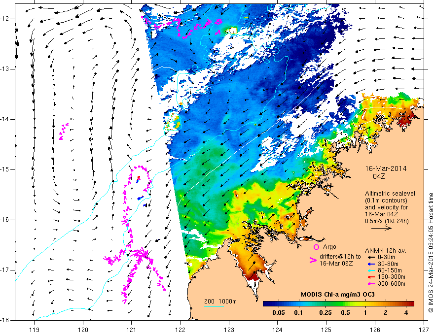Click the magenta Argo circle legend symbol

pyautogui.click(x=316, y=247)
